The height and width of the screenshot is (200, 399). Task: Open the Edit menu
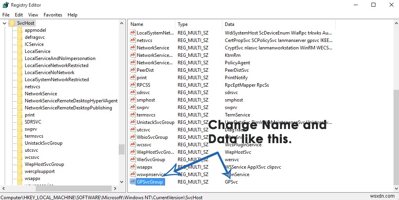point(19,15)
